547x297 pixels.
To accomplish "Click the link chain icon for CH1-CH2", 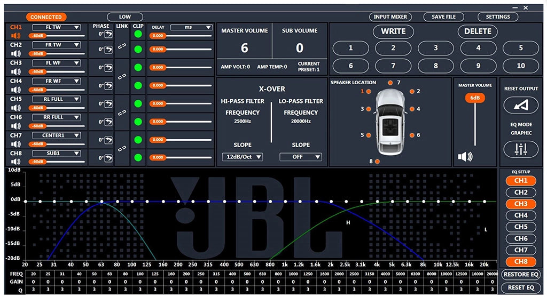I will pyautogui.click(x=122, y=46).
